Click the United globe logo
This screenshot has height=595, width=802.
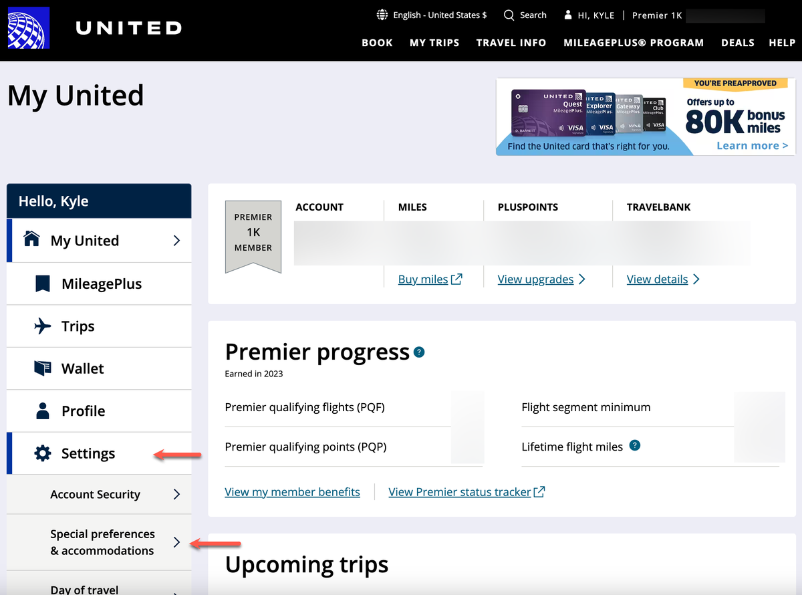click(28, 28)
